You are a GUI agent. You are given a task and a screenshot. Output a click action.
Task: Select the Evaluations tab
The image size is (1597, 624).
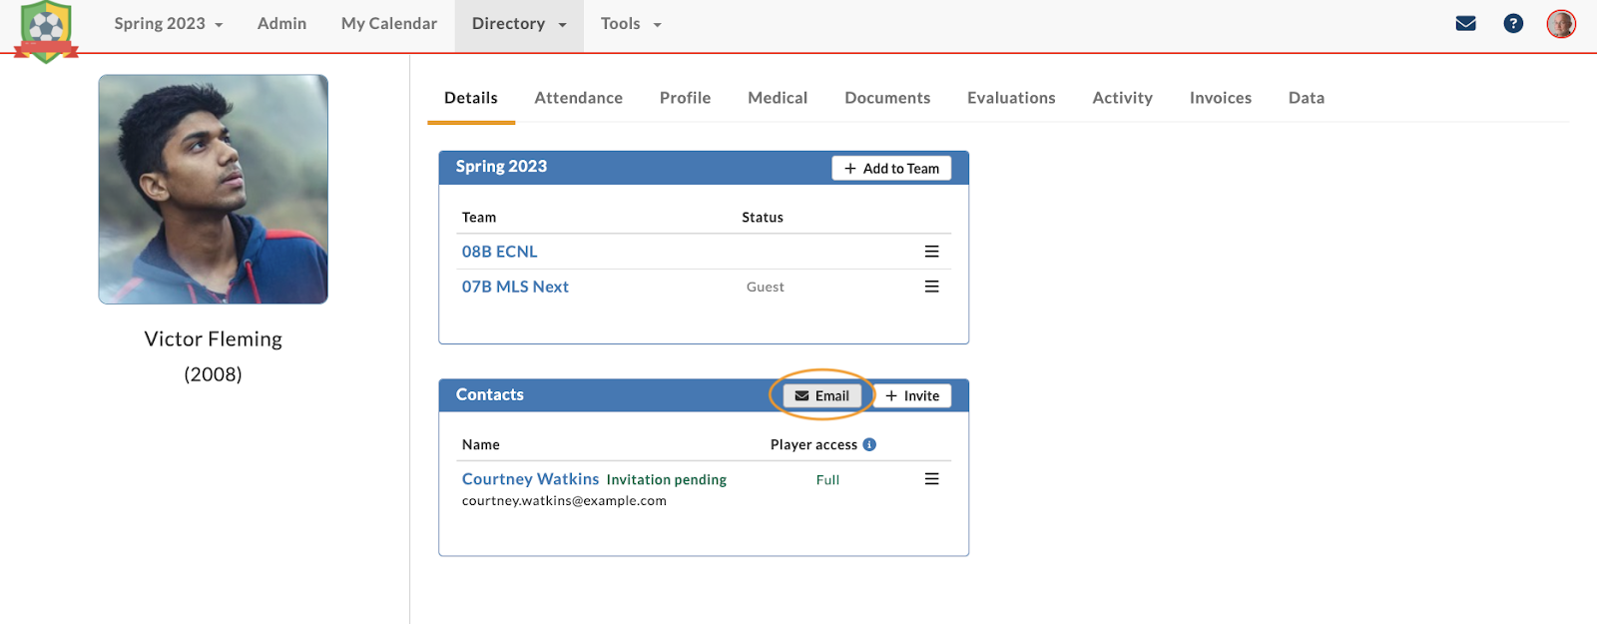pos(1011,98)
